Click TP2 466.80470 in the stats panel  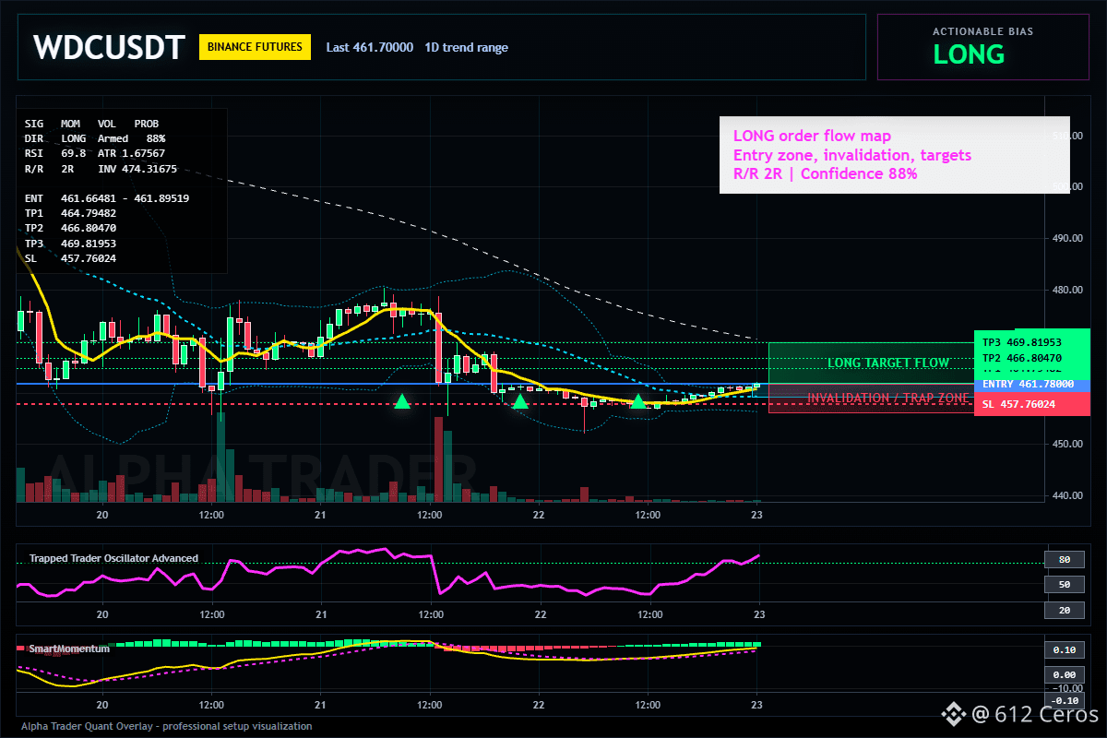[70, 228]
